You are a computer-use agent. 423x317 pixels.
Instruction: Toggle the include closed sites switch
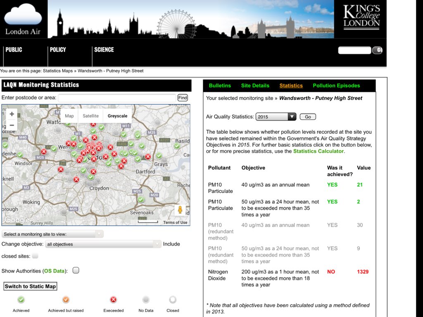pyautogui.click(x=35, y=255)
